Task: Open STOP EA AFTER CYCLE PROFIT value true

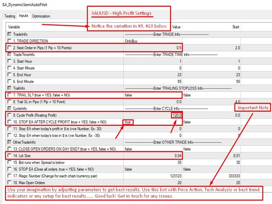Action: coord(153,122)
